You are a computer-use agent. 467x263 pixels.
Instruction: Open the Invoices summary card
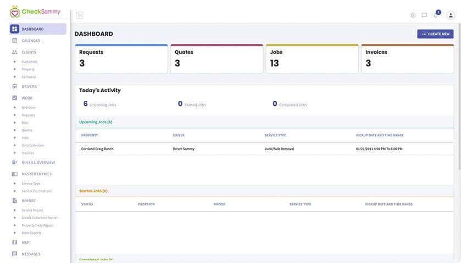(408, 59)
